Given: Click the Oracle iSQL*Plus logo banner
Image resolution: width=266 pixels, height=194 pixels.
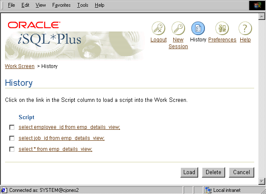Looking at the screenshot, I should point(75,41).
